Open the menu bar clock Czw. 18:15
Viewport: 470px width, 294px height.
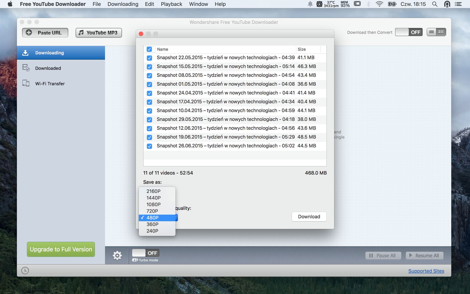click(413, 4)
